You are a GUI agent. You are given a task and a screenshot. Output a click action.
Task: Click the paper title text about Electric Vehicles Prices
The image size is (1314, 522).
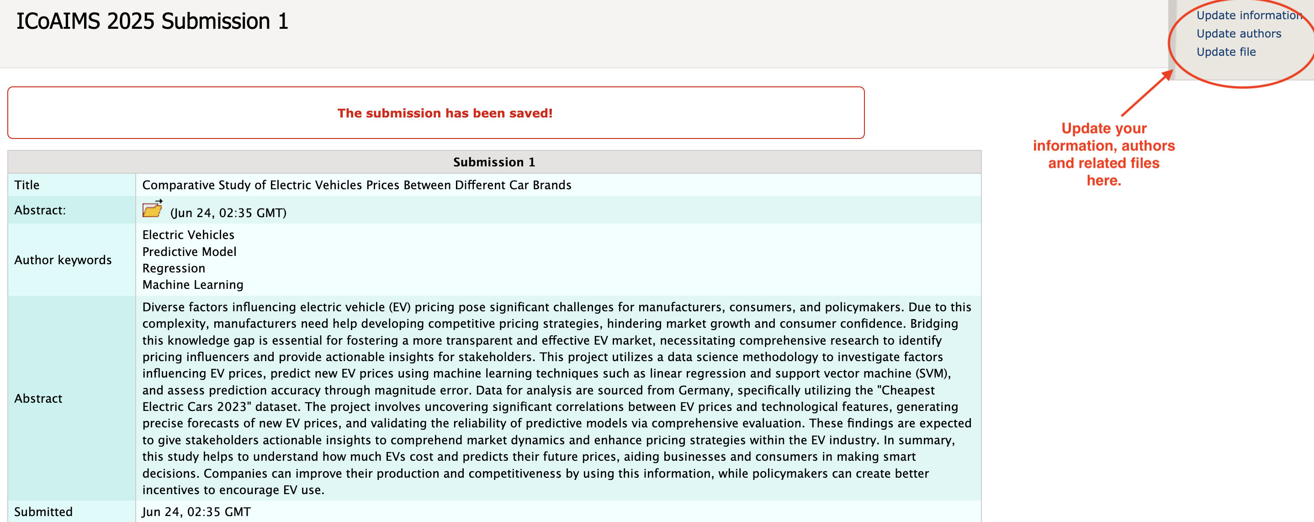coord(356,185)
